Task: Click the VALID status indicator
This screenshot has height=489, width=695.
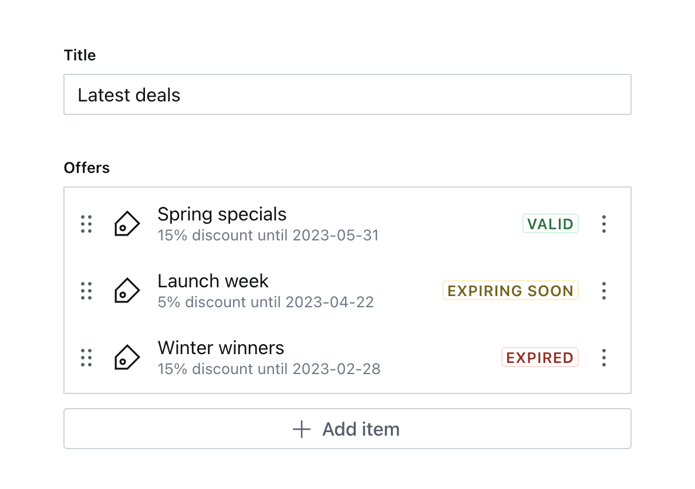Action: [x=550, y=223]
